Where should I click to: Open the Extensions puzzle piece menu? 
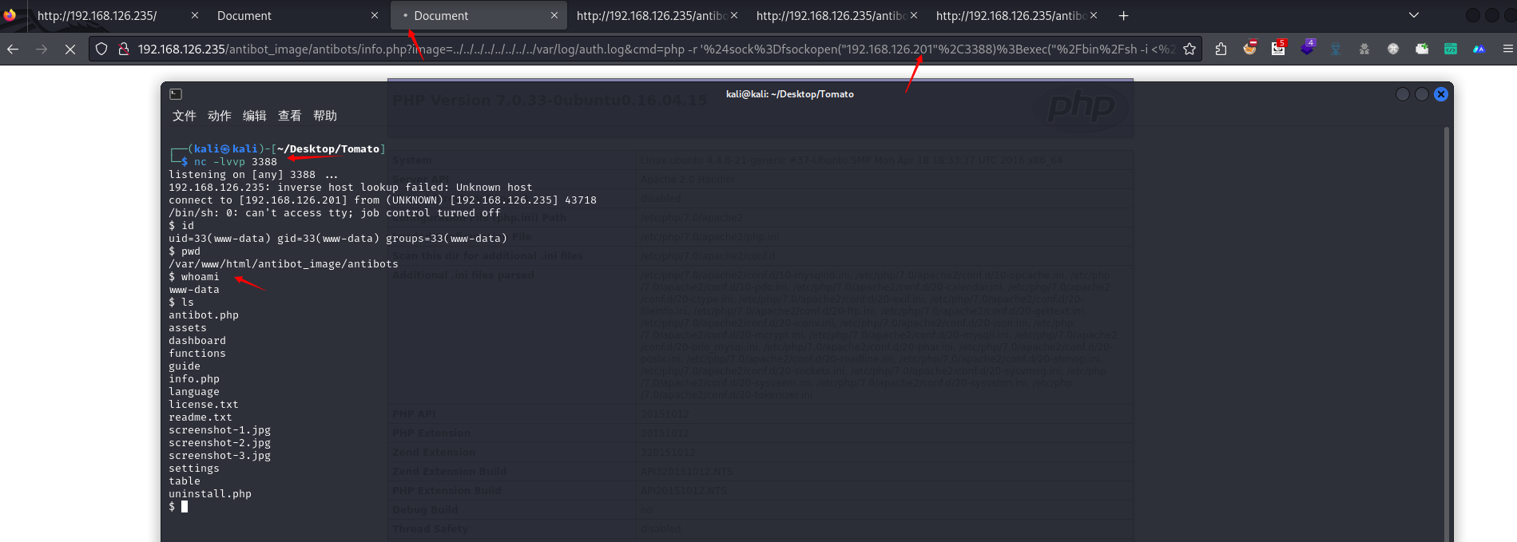point(1221,49)
